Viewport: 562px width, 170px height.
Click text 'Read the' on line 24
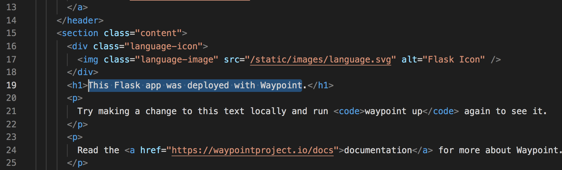click(x=98, y=150)
